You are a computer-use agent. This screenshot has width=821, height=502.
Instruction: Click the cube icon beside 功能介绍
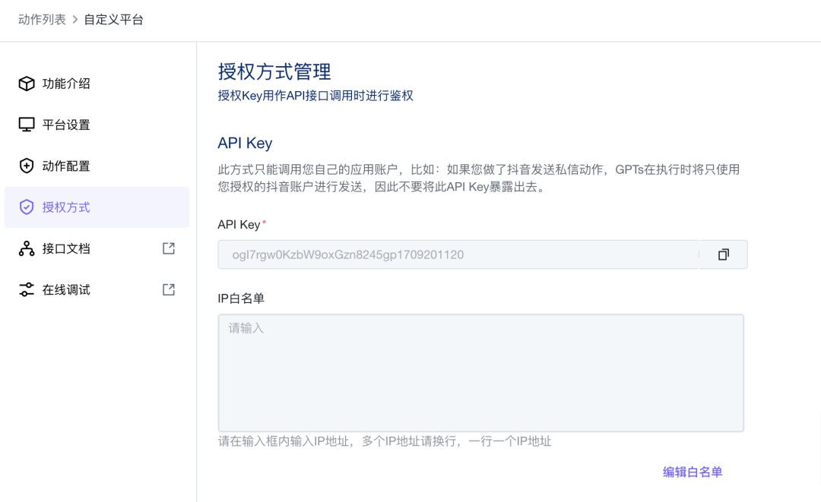coord(27,84)
